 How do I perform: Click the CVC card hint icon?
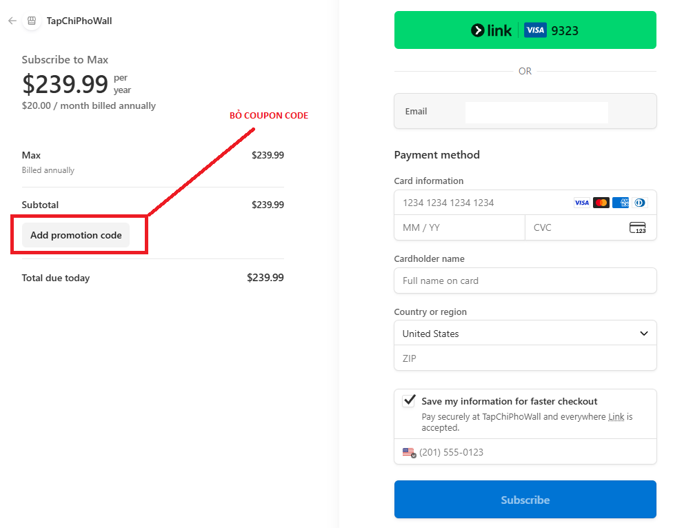[637, 227]
